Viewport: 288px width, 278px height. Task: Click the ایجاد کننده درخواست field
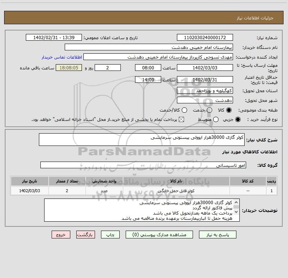coord(158,57)
